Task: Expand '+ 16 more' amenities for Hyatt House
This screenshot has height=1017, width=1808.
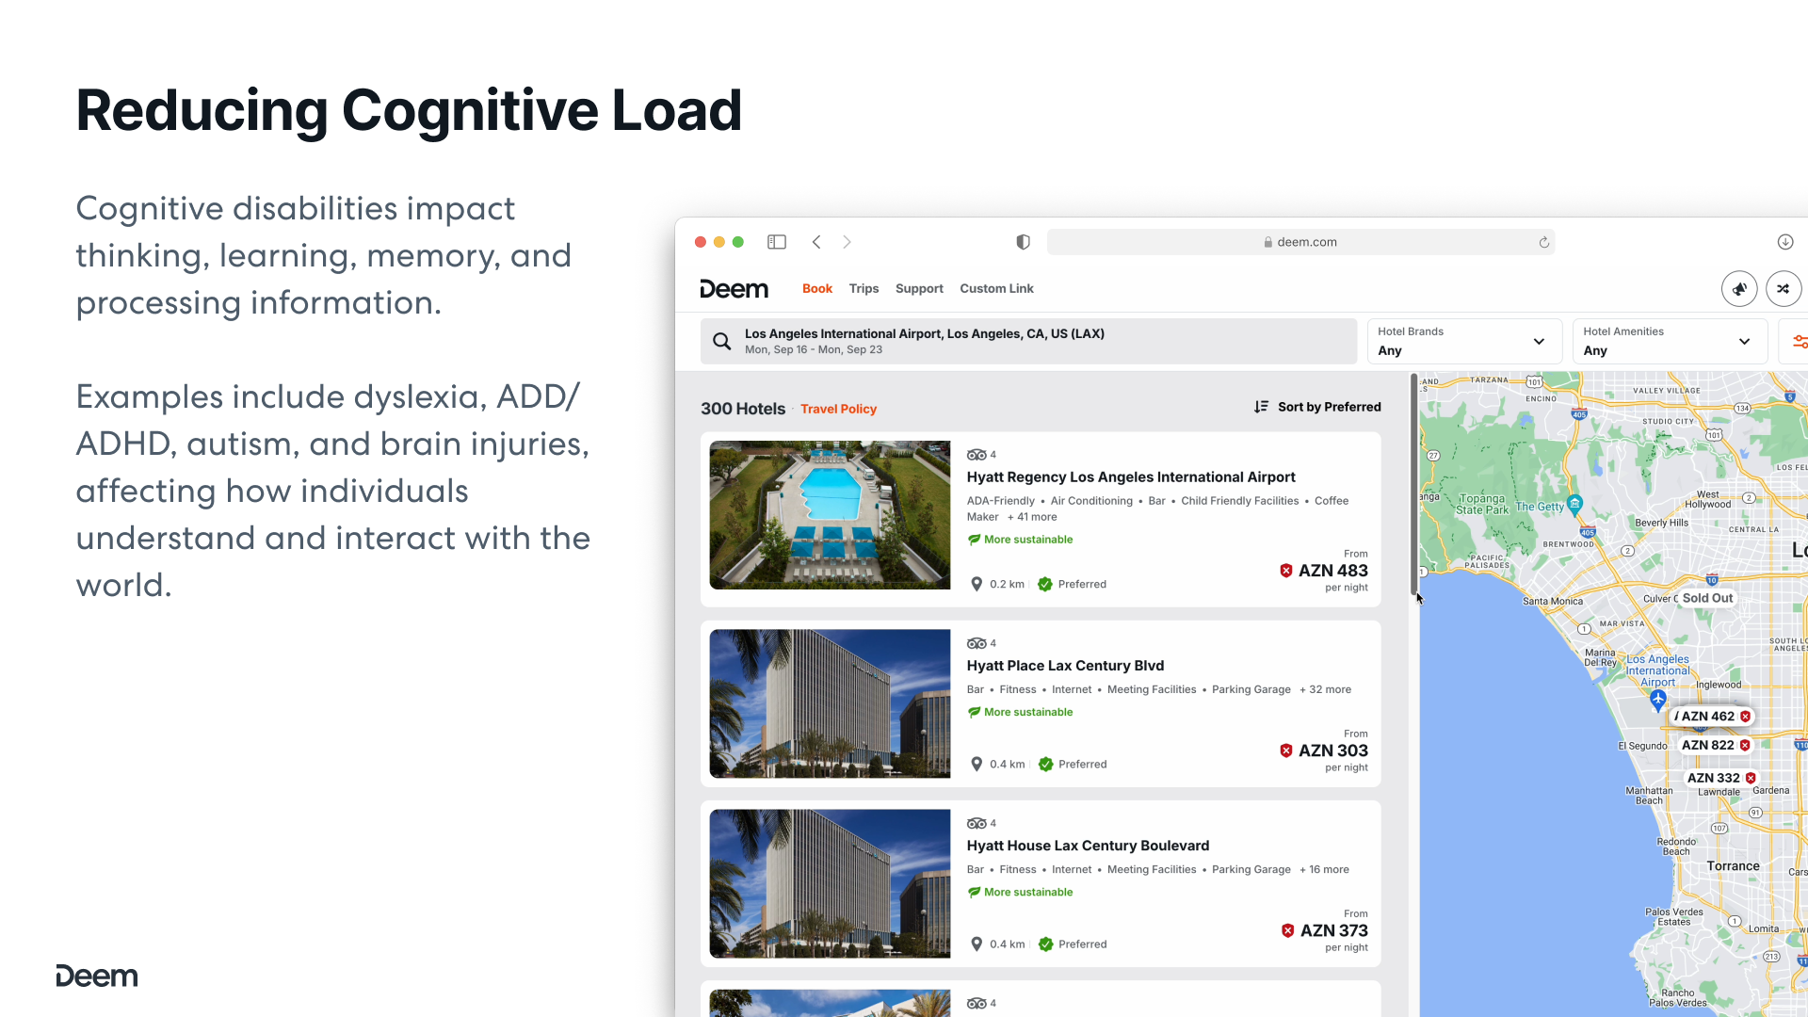Action: (1324, 869)
